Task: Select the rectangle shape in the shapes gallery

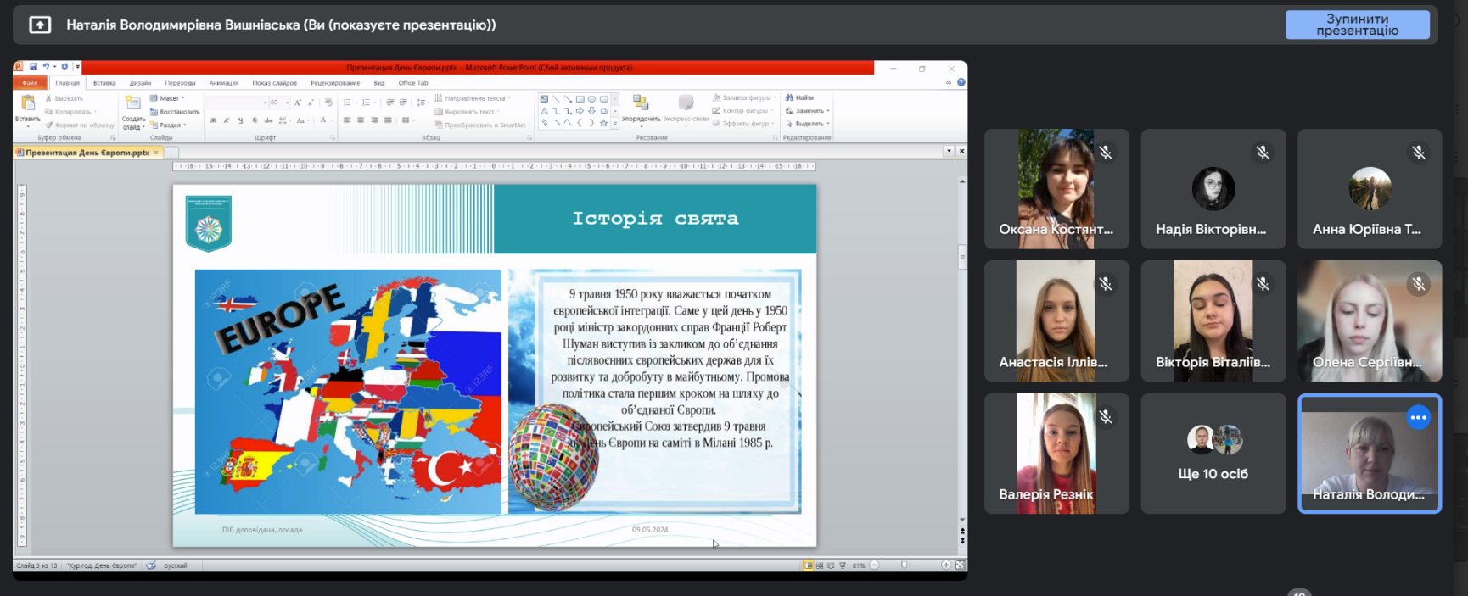Action: tap(580, 99)
